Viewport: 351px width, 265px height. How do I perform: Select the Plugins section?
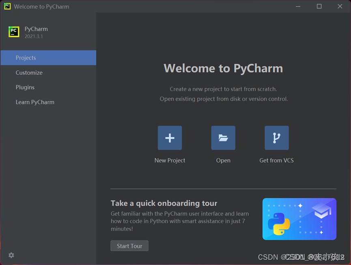tap(25, 87)
